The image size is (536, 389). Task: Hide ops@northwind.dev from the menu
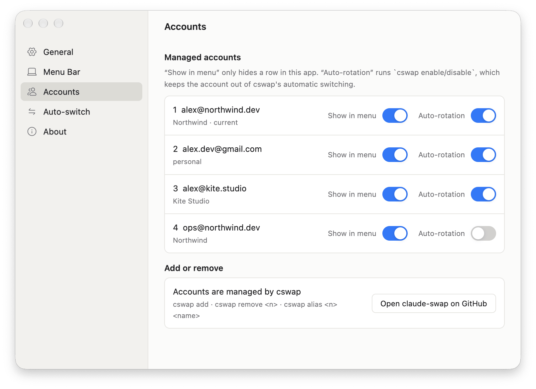point(395,233)
